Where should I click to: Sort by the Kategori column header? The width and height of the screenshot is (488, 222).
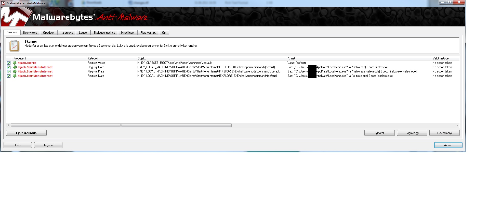111,58
